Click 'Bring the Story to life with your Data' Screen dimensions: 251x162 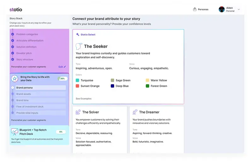coord(35,78)
